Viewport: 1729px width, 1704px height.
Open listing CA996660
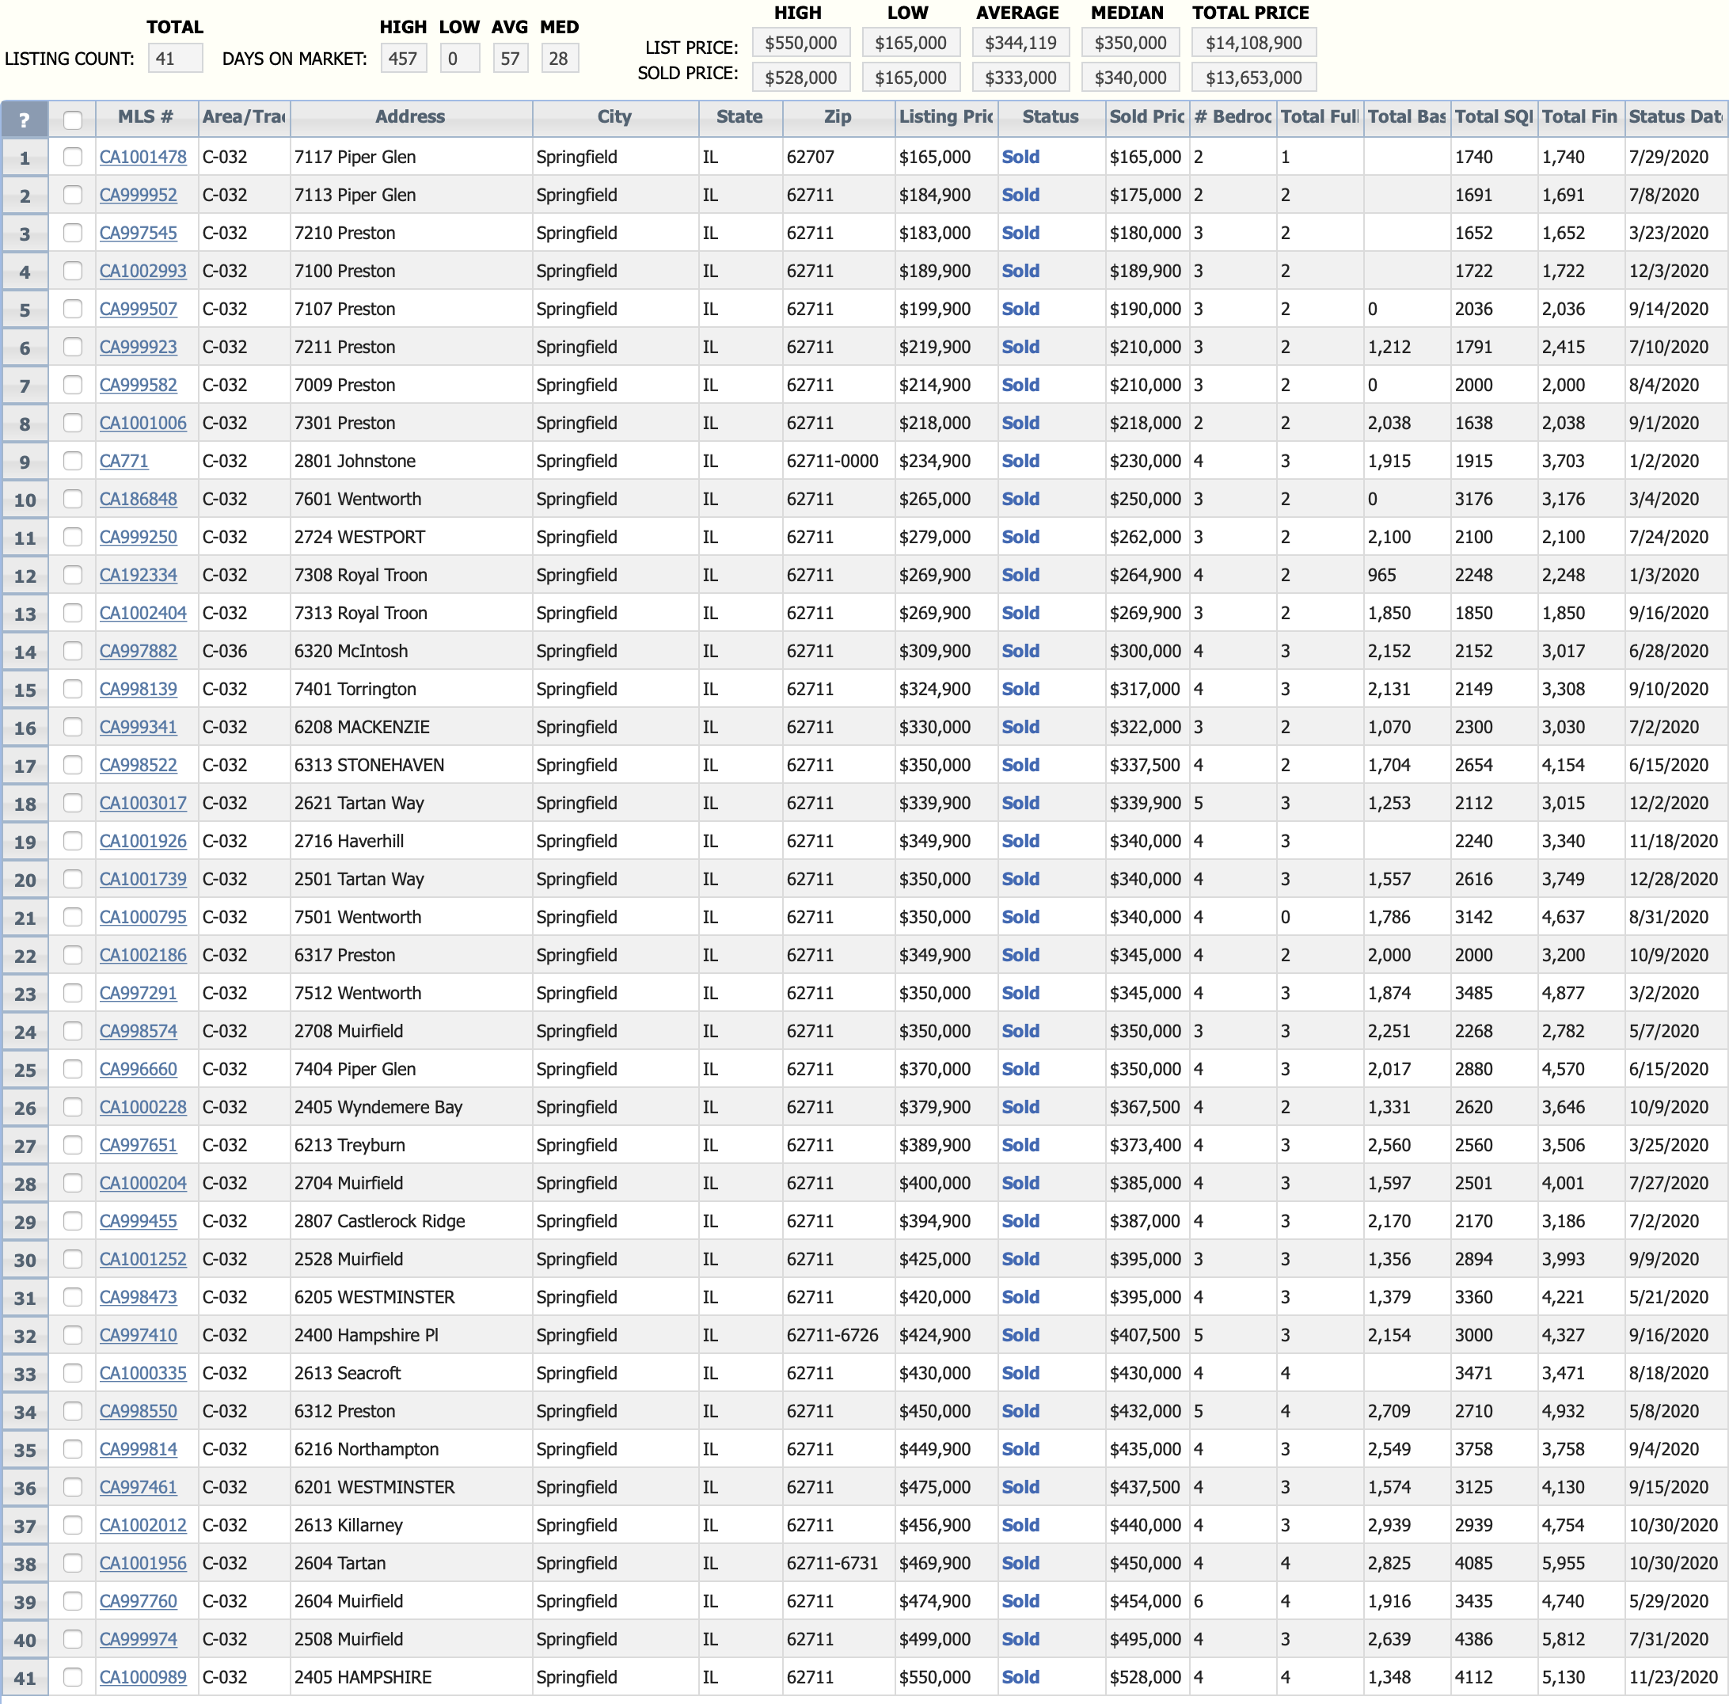[138, 1069]
